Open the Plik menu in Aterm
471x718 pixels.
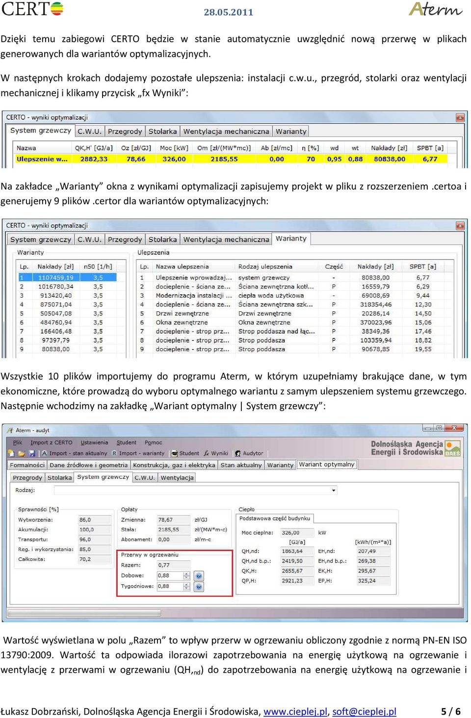(18, 442)
